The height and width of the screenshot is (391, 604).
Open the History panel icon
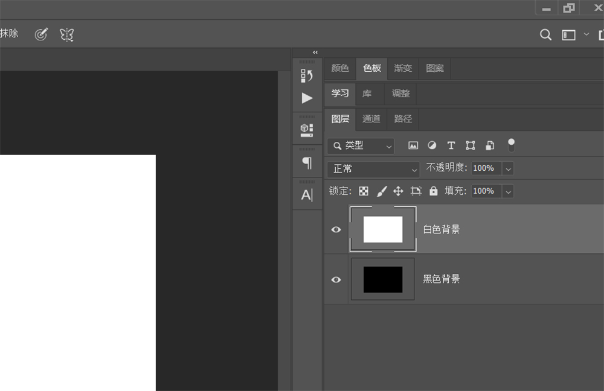pos(307,75)
